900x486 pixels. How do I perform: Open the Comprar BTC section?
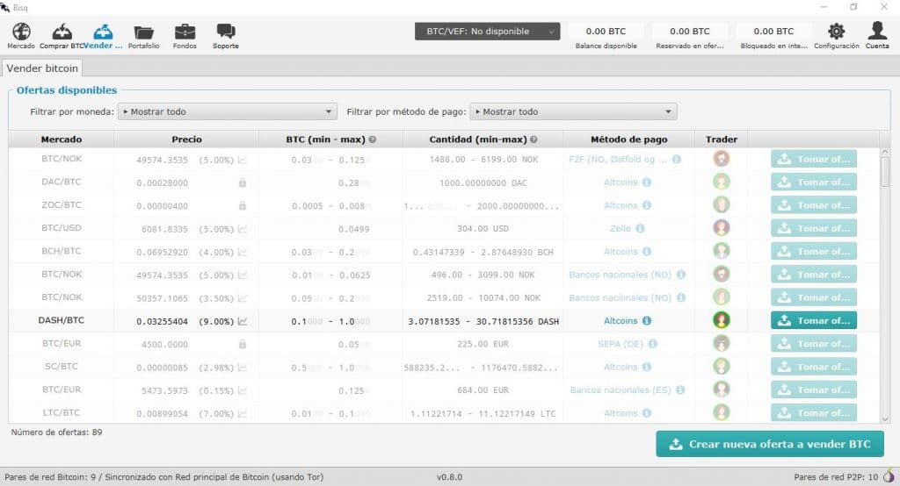click(62, 36)
